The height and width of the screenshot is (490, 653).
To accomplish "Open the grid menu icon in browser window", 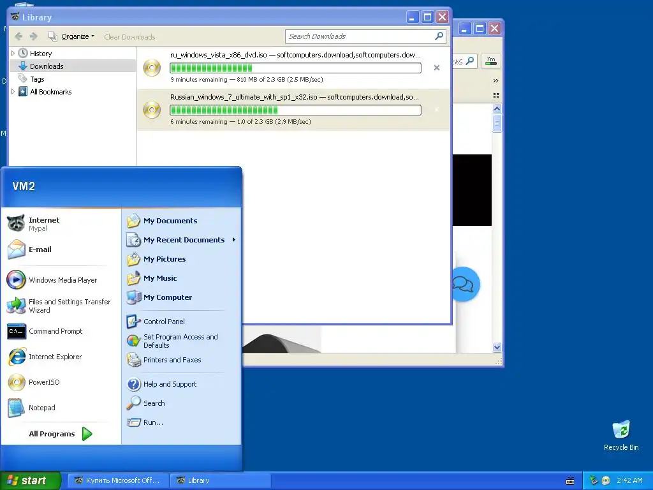I will [x=496, y=96].
